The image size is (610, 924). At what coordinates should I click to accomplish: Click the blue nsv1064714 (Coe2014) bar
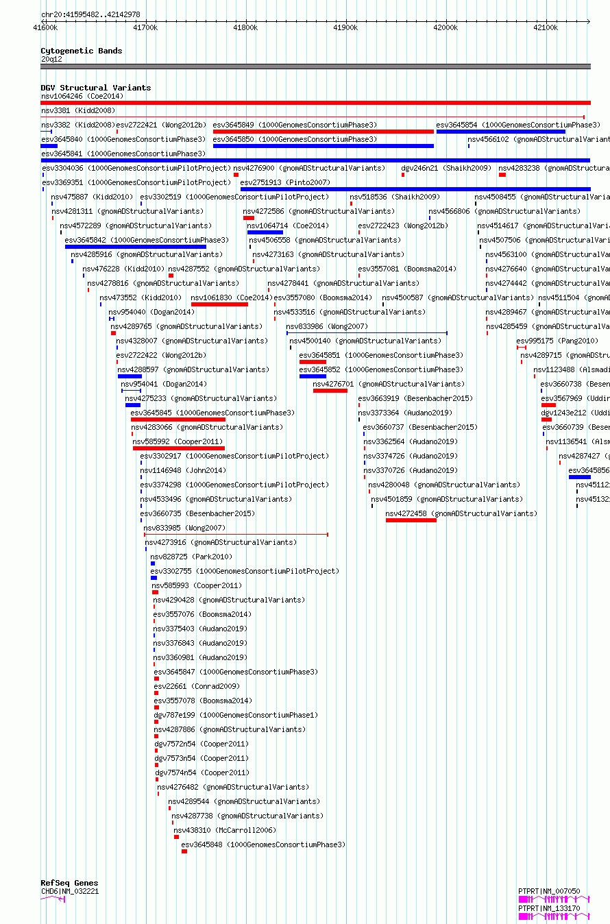(x=265, y=232)
